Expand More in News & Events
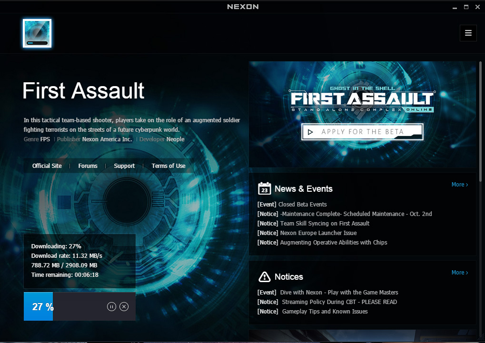Screen dimensions: 485x343 click(460, 185)
